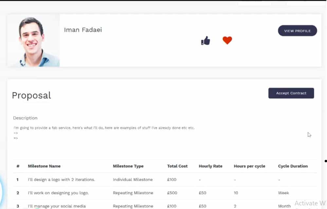
Task: Select the 'work on designing you logo' row
Action: 165,193
